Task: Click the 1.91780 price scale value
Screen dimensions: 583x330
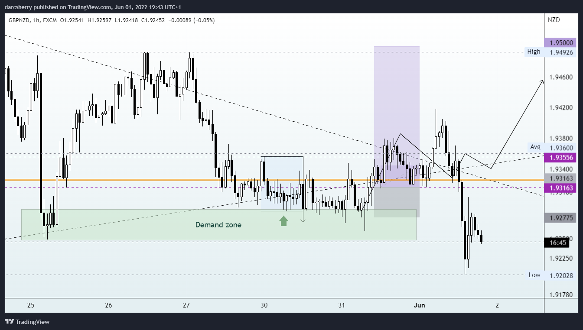Action: (561, 295)
